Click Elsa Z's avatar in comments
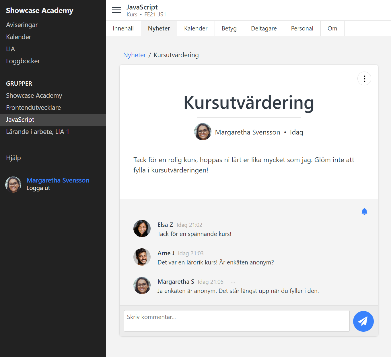This screenshot has height=357, width=391. [142, 229]
